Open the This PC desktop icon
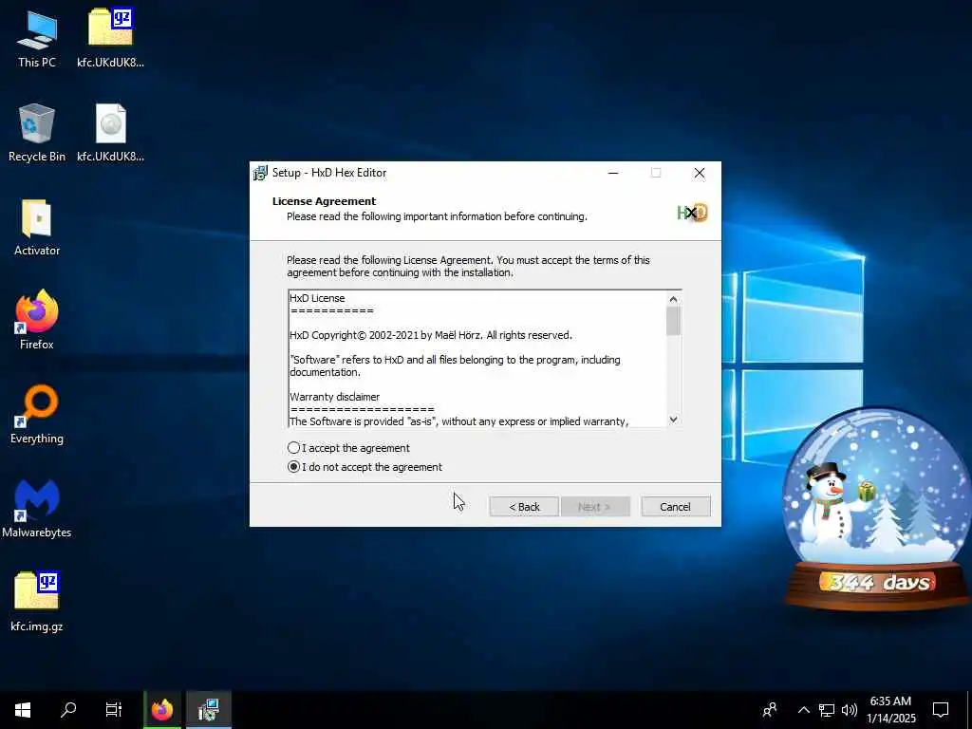The width and height of the screenshot is (972, 729). [x=37, y=38]
